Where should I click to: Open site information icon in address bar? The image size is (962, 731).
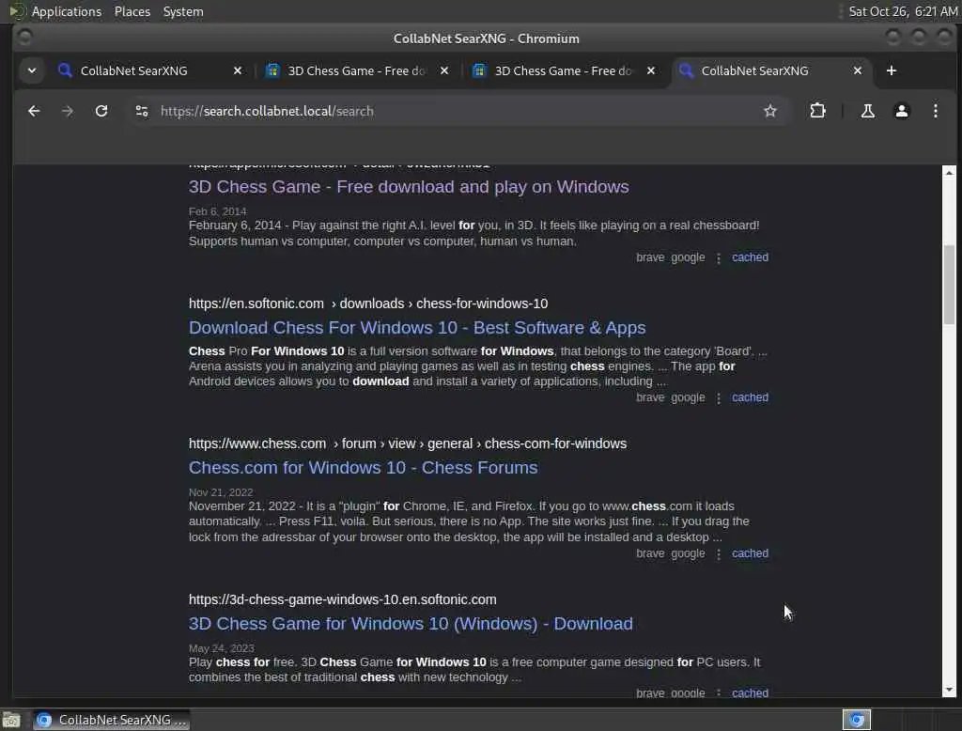click(142, 111)
